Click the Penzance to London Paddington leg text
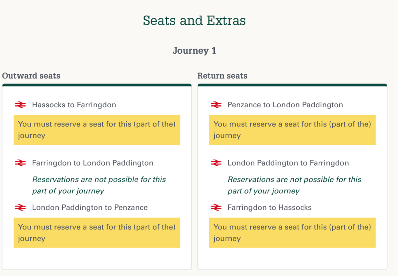 tap(285, 105)
